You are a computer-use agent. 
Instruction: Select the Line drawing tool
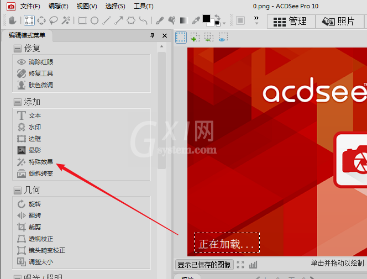[107, 20]
